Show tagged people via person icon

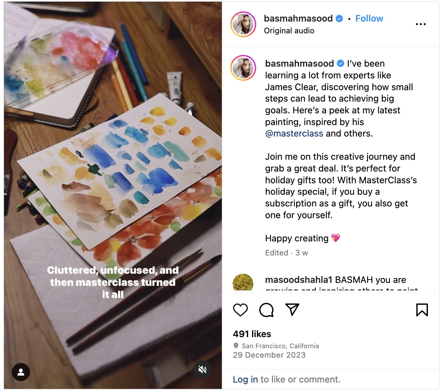click(21, 372)
